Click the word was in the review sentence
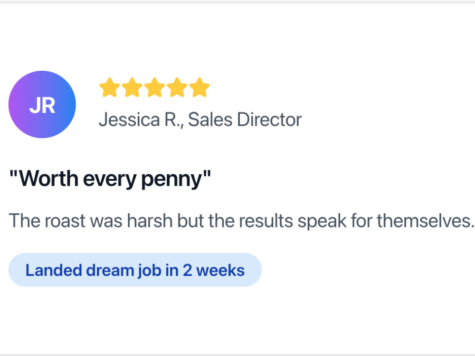This screenshot has width=475, height=356. (106, 221)
